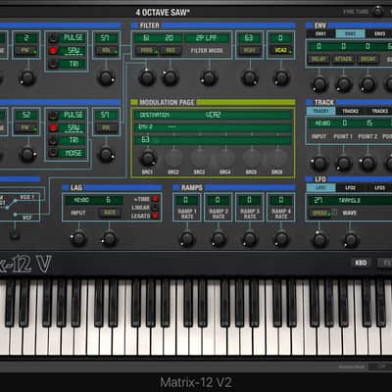Click the ATTACK button in the ENV section
This screenshot has height=392, width=392.
click(343, 59)
